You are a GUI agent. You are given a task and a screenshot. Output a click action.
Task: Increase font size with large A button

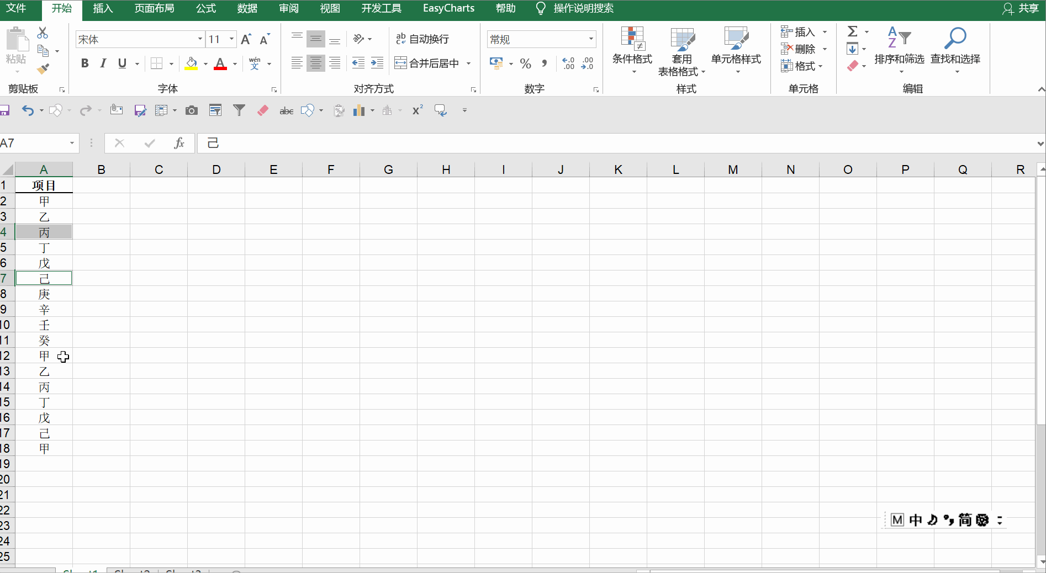[246, 39]
